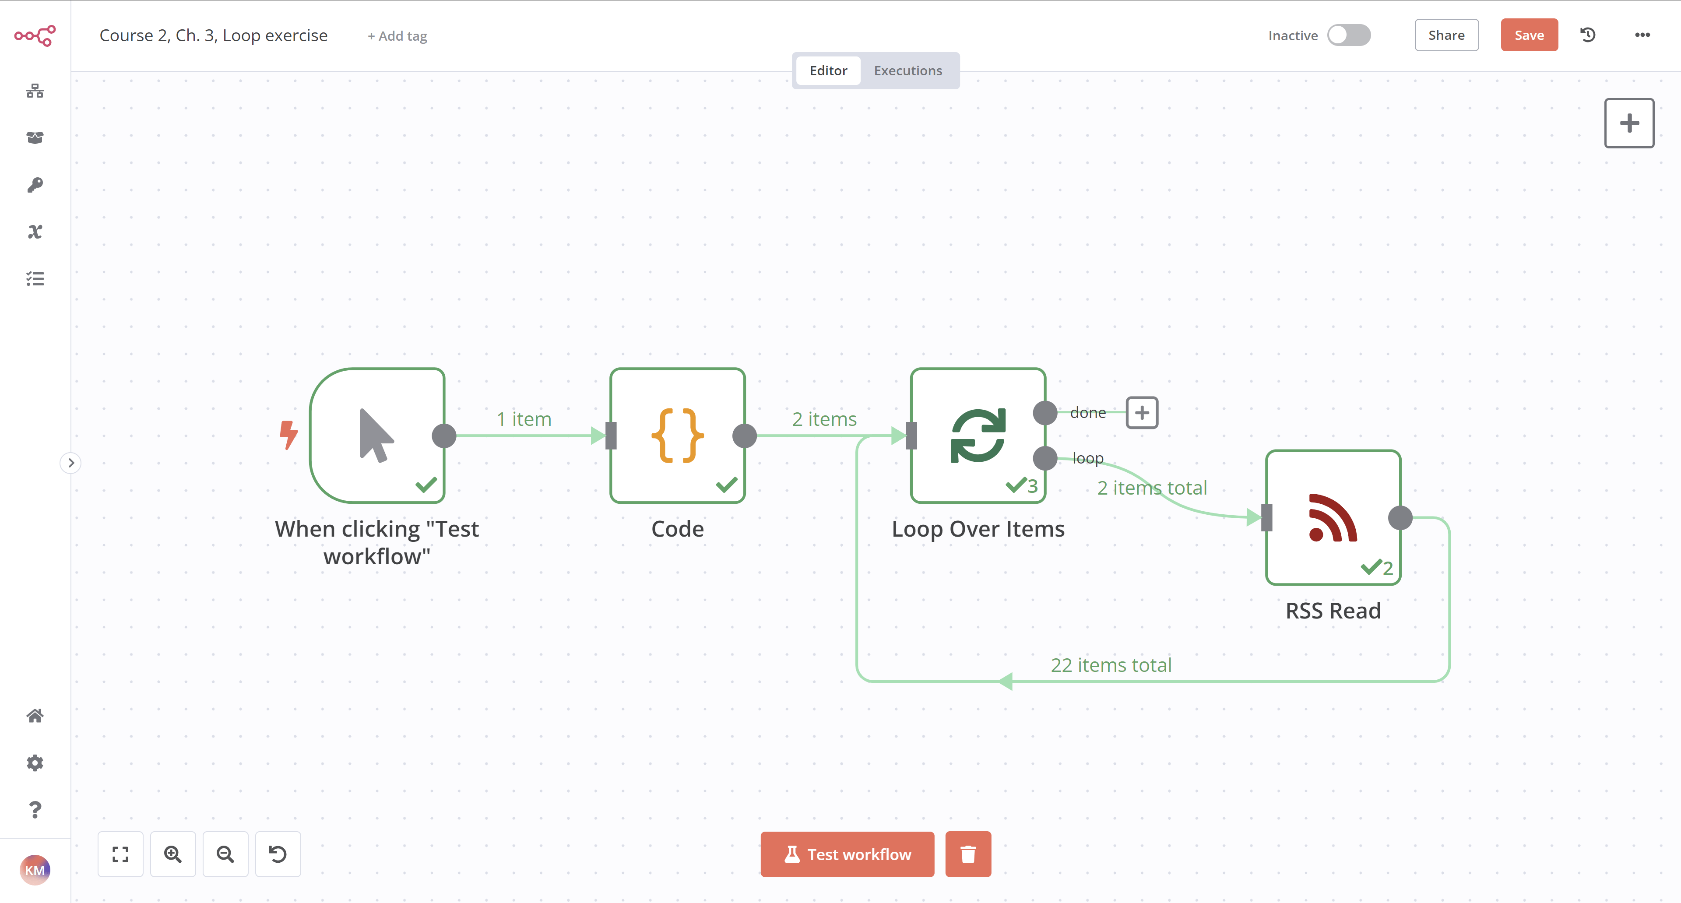Activate the workflow with the Inactive toggle
The image size is (1681, 903).
(x=1350, y=35)
